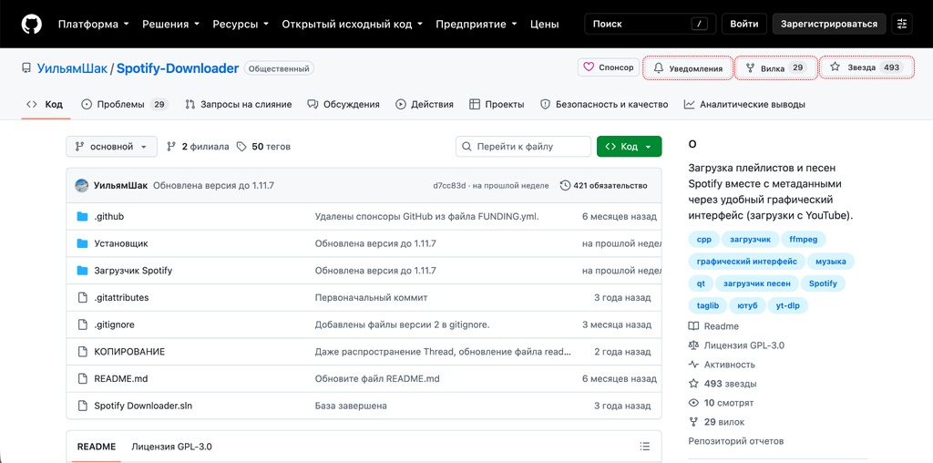The image size is (933, 463).
Task: Click the pulse icon next to Активность
Action: pyautogui.click(x=693, y=365)
